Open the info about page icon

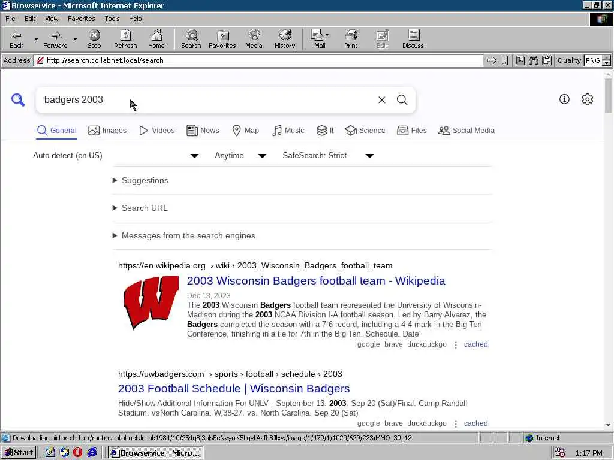click(564, 99)
